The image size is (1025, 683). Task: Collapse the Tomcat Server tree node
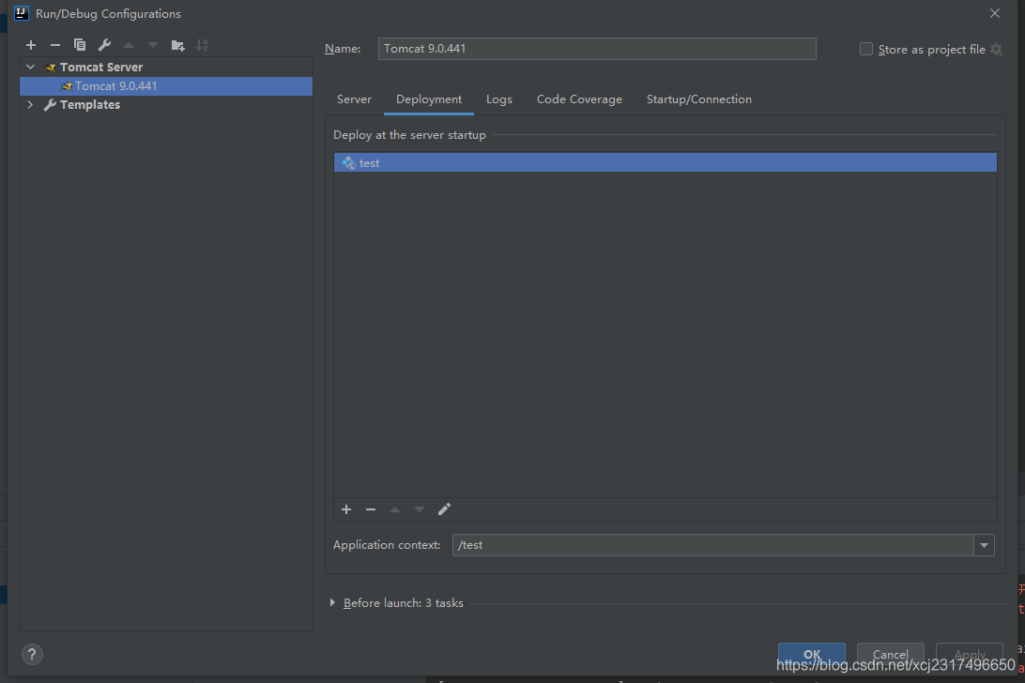tap(31, 67)
